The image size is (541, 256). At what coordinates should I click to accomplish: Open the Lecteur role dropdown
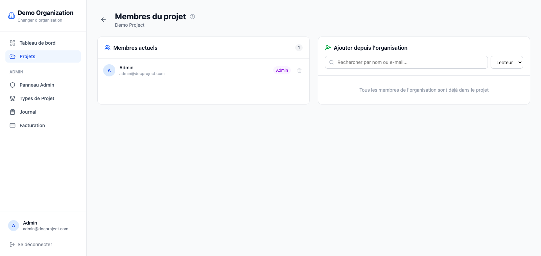pos(507,62)
